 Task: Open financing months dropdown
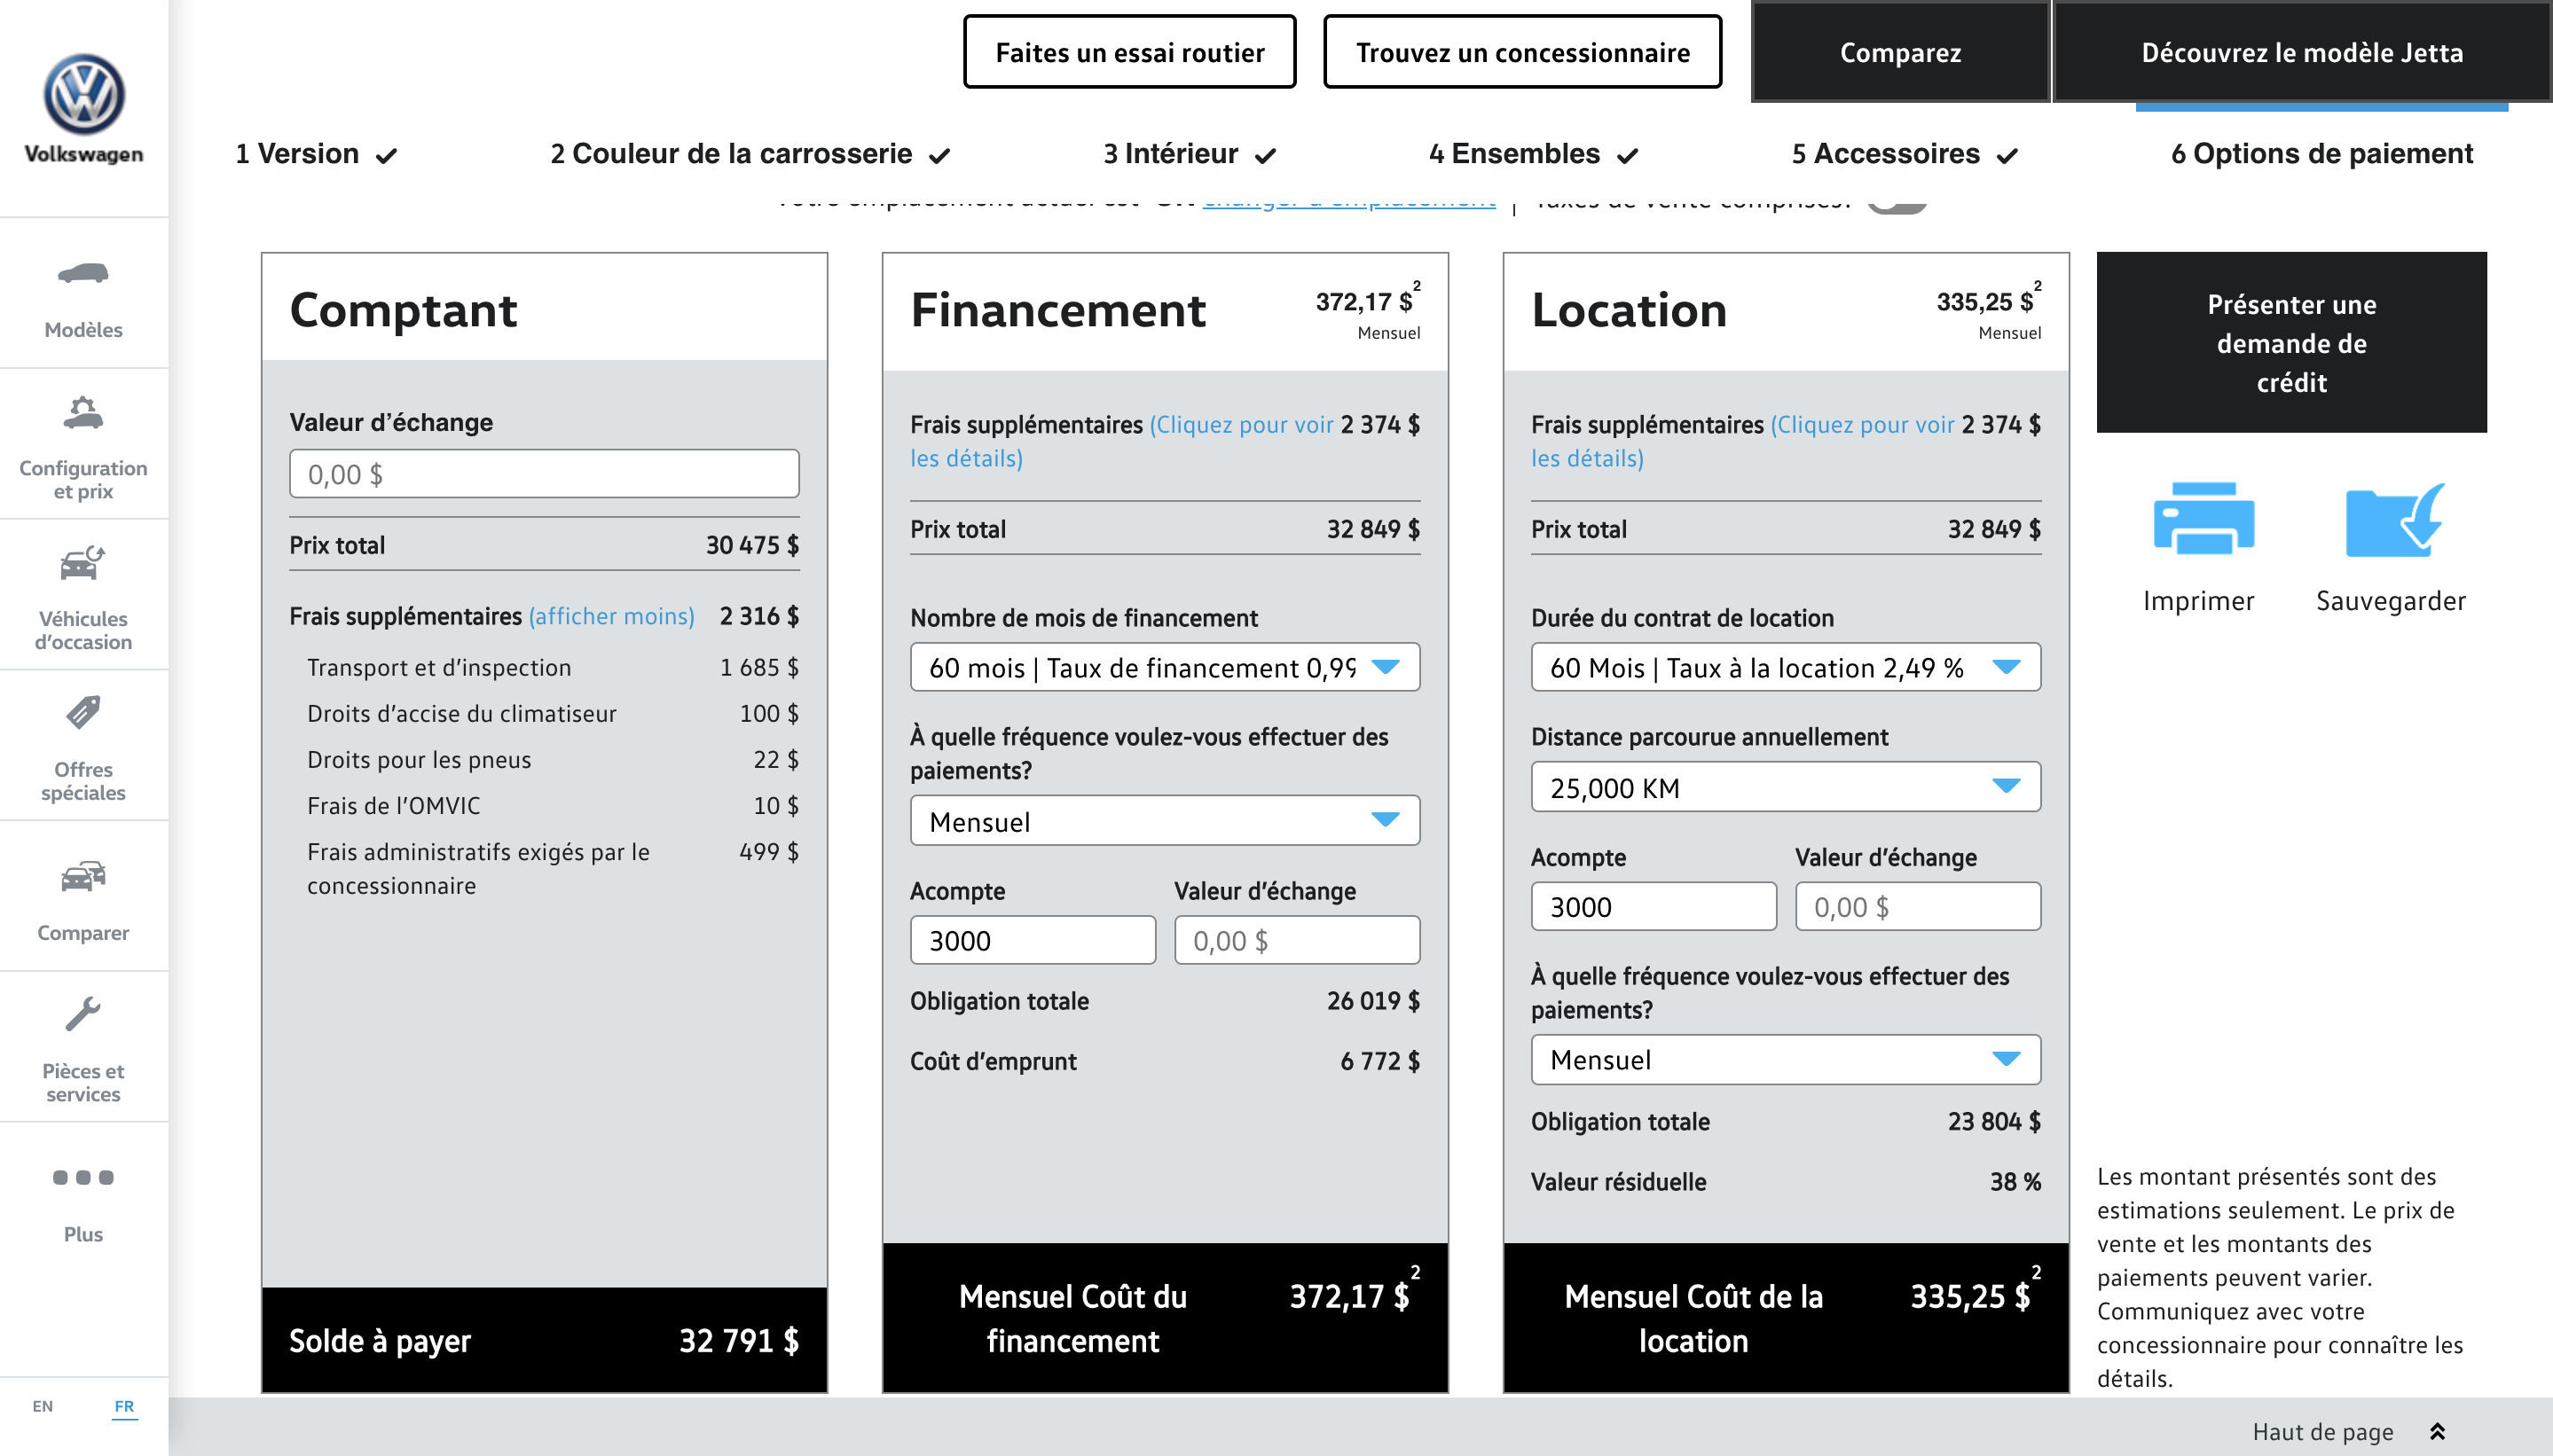click(x=1164, y=667)
